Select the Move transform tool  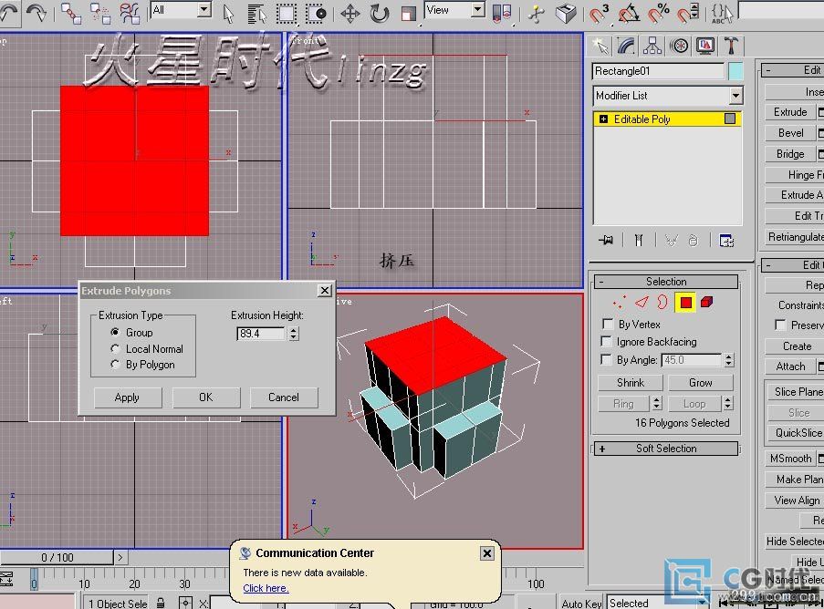[350, 13]
